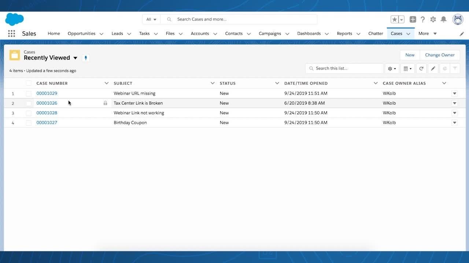Open the Files tab

(170, 34)
